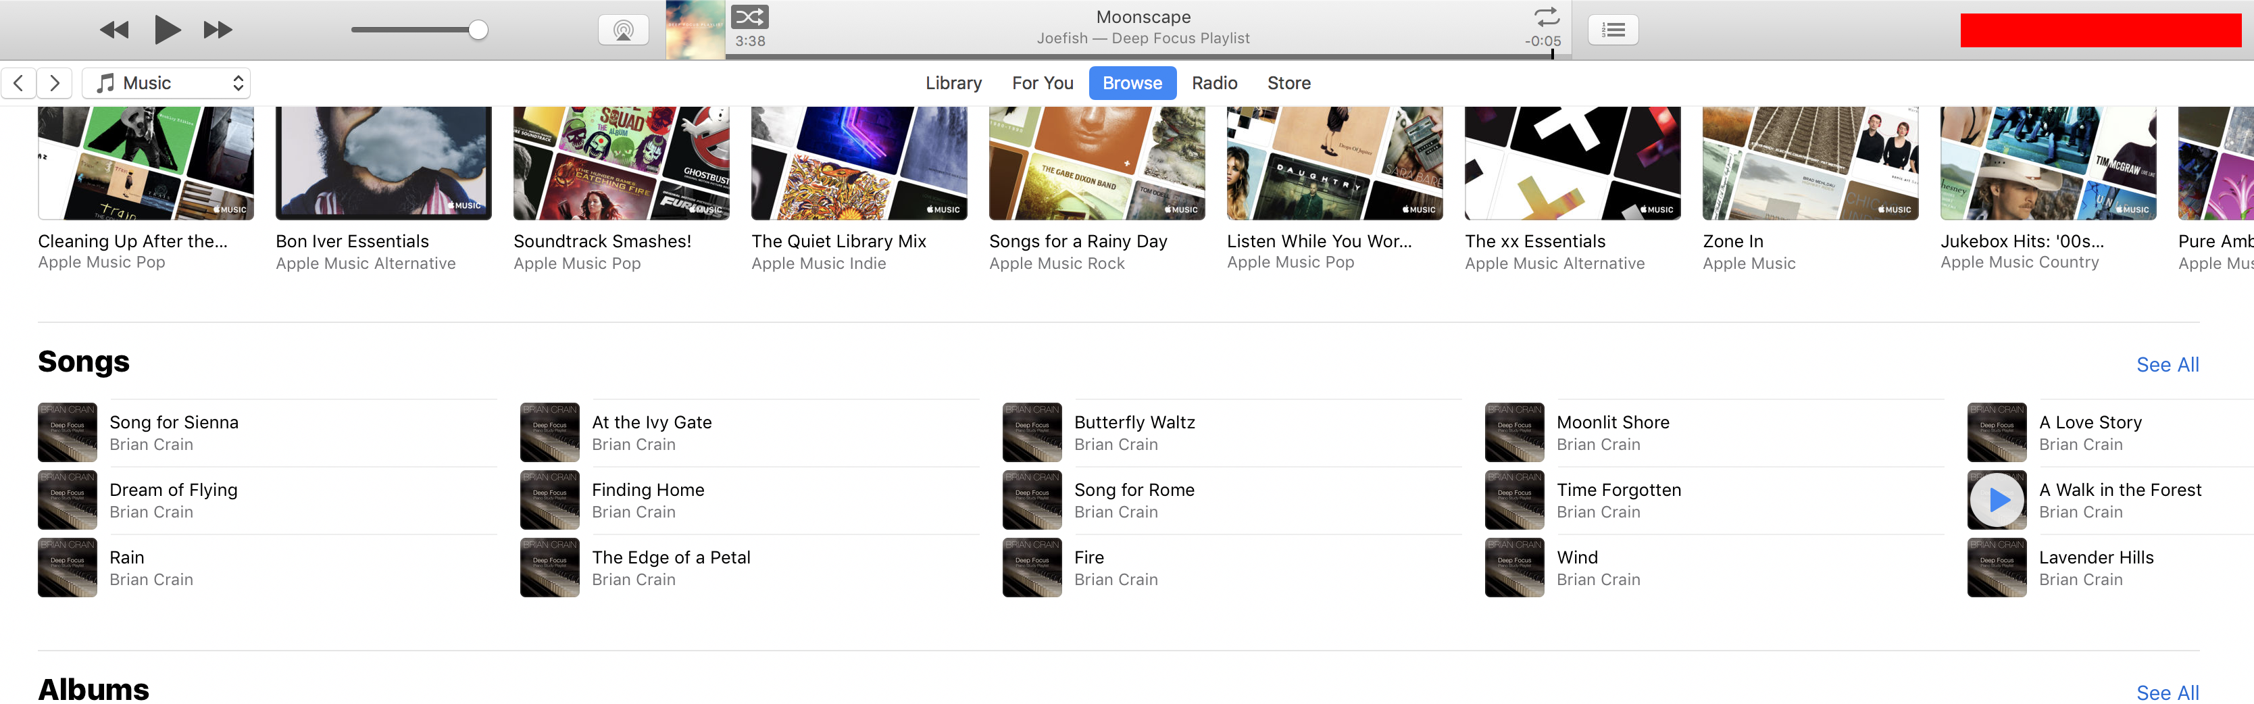This screenshot has height=704, width=2254.
Task: Click Brian Crain under Lavender Hills
Action: tap(2081, 580)
